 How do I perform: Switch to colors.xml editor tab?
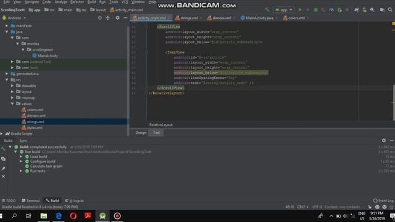point(296,18)
